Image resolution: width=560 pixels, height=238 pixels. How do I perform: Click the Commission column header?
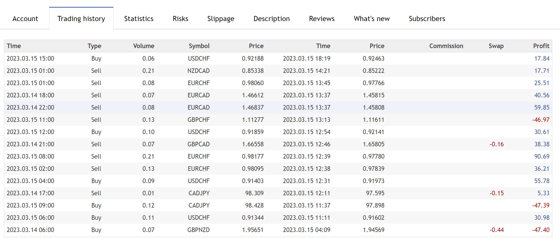tap(446, 46)
